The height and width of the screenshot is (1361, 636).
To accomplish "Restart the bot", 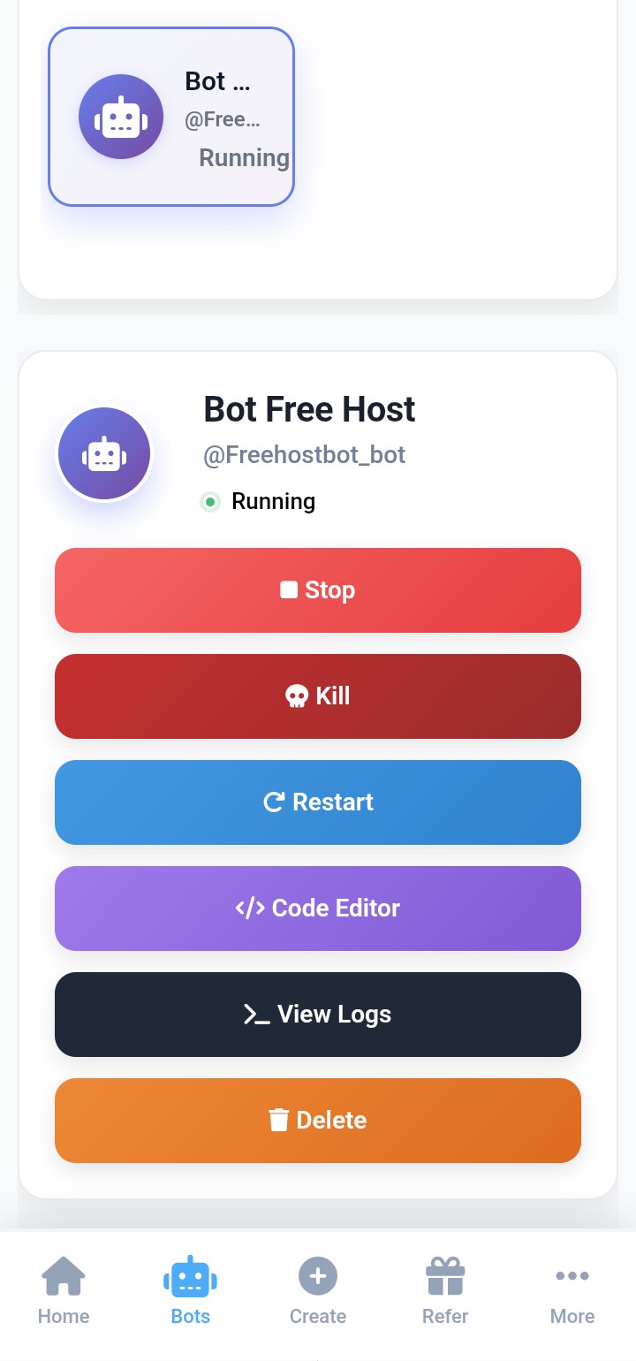I will pos(318,802).
